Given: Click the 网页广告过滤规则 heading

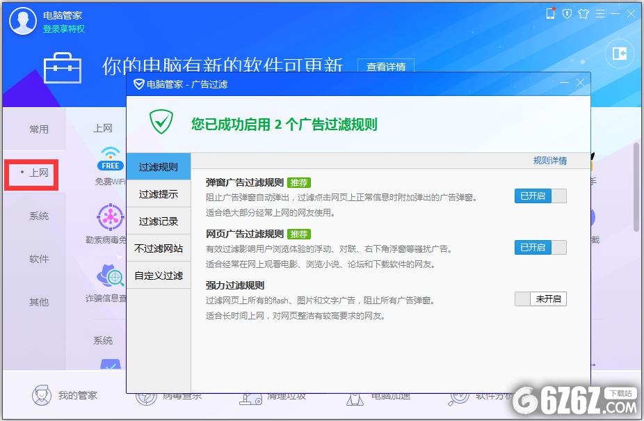Looking at the screenshot, I should (x=245, y=234).
